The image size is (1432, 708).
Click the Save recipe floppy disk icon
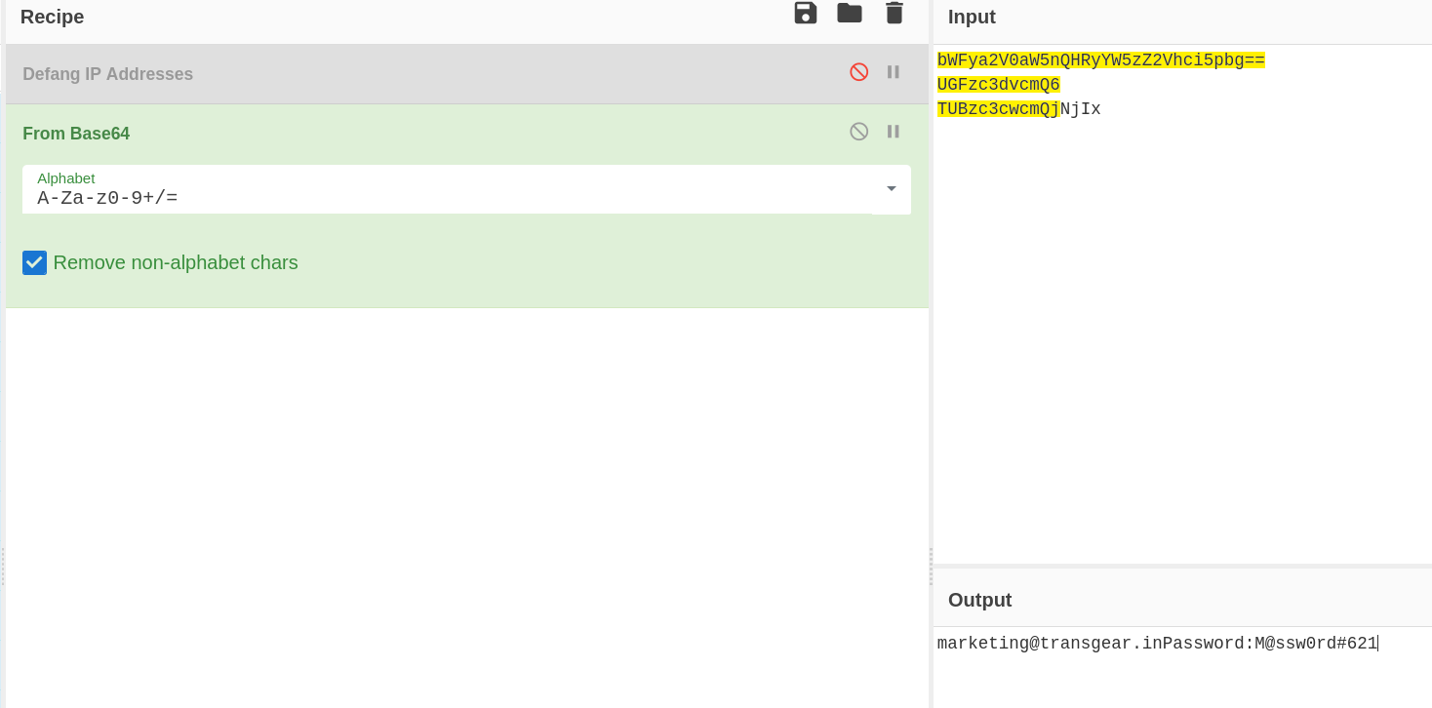tap(805, 14)
